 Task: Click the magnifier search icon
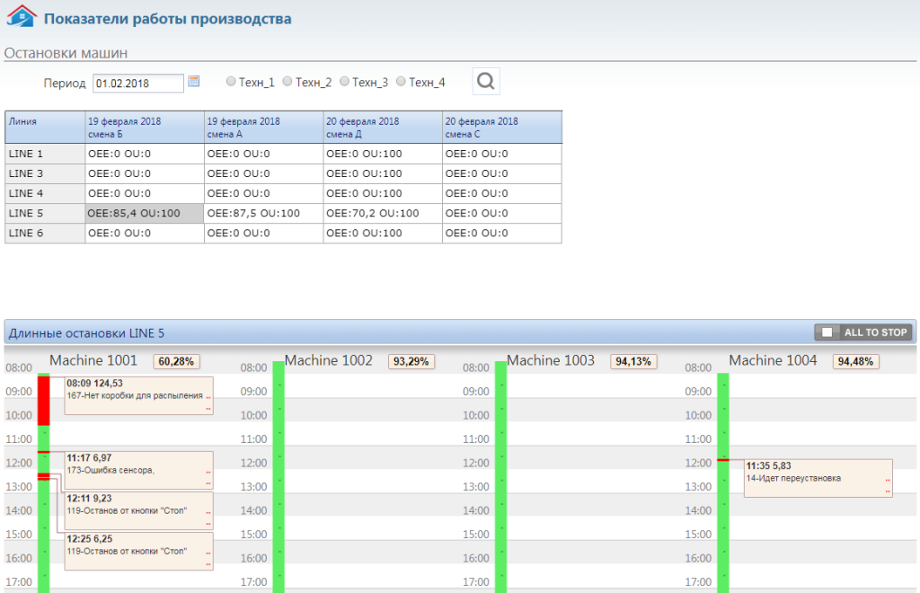click(x=486, y=82)
